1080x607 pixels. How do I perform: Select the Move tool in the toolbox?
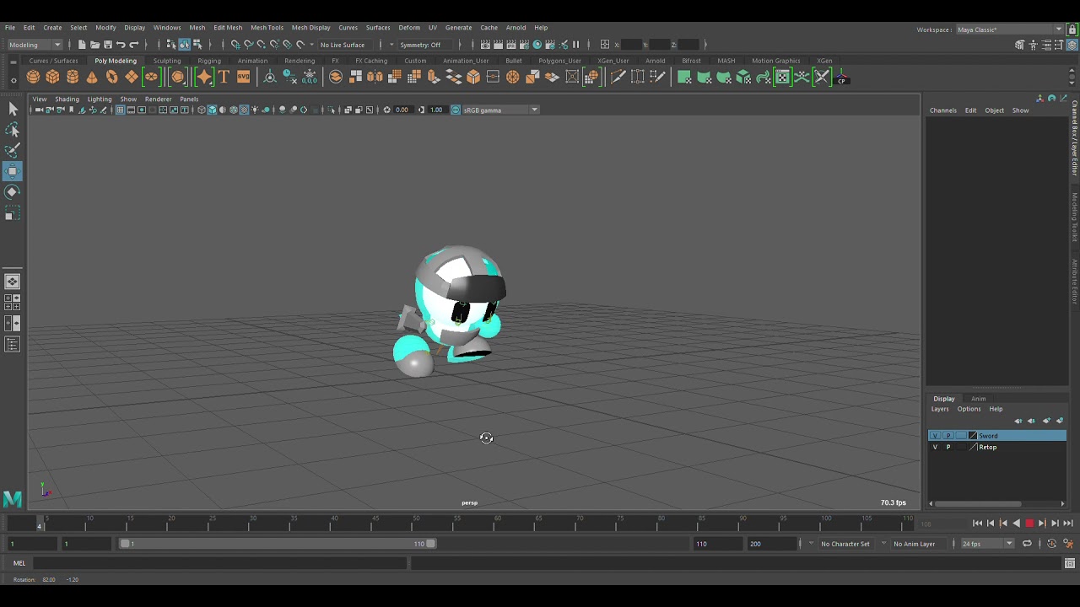(x=13, y=171)
